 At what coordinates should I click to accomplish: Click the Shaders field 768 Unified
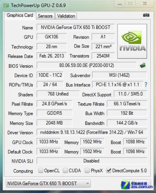(x=58, y=94)
